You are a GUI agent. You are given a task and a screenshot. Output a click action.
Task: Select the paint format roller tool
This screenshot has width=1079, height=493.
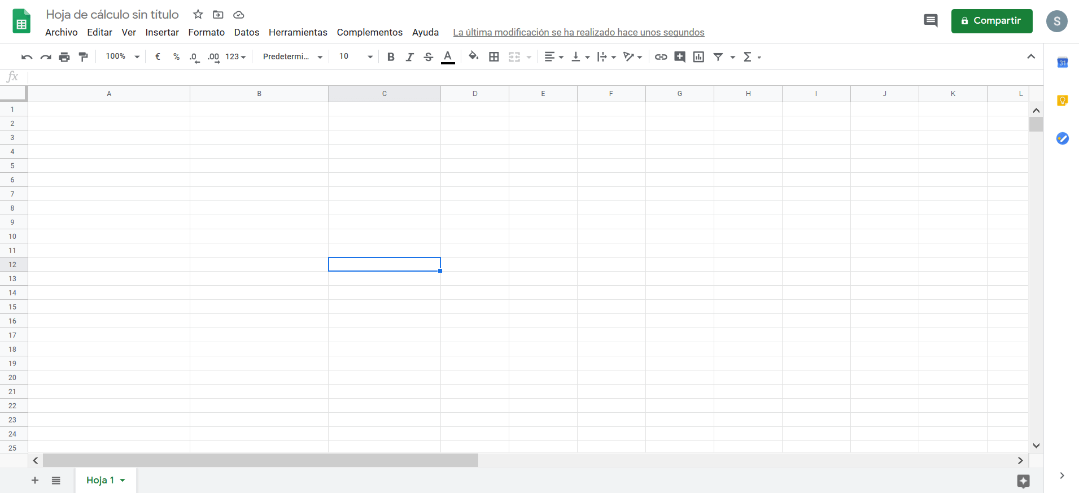84,57
